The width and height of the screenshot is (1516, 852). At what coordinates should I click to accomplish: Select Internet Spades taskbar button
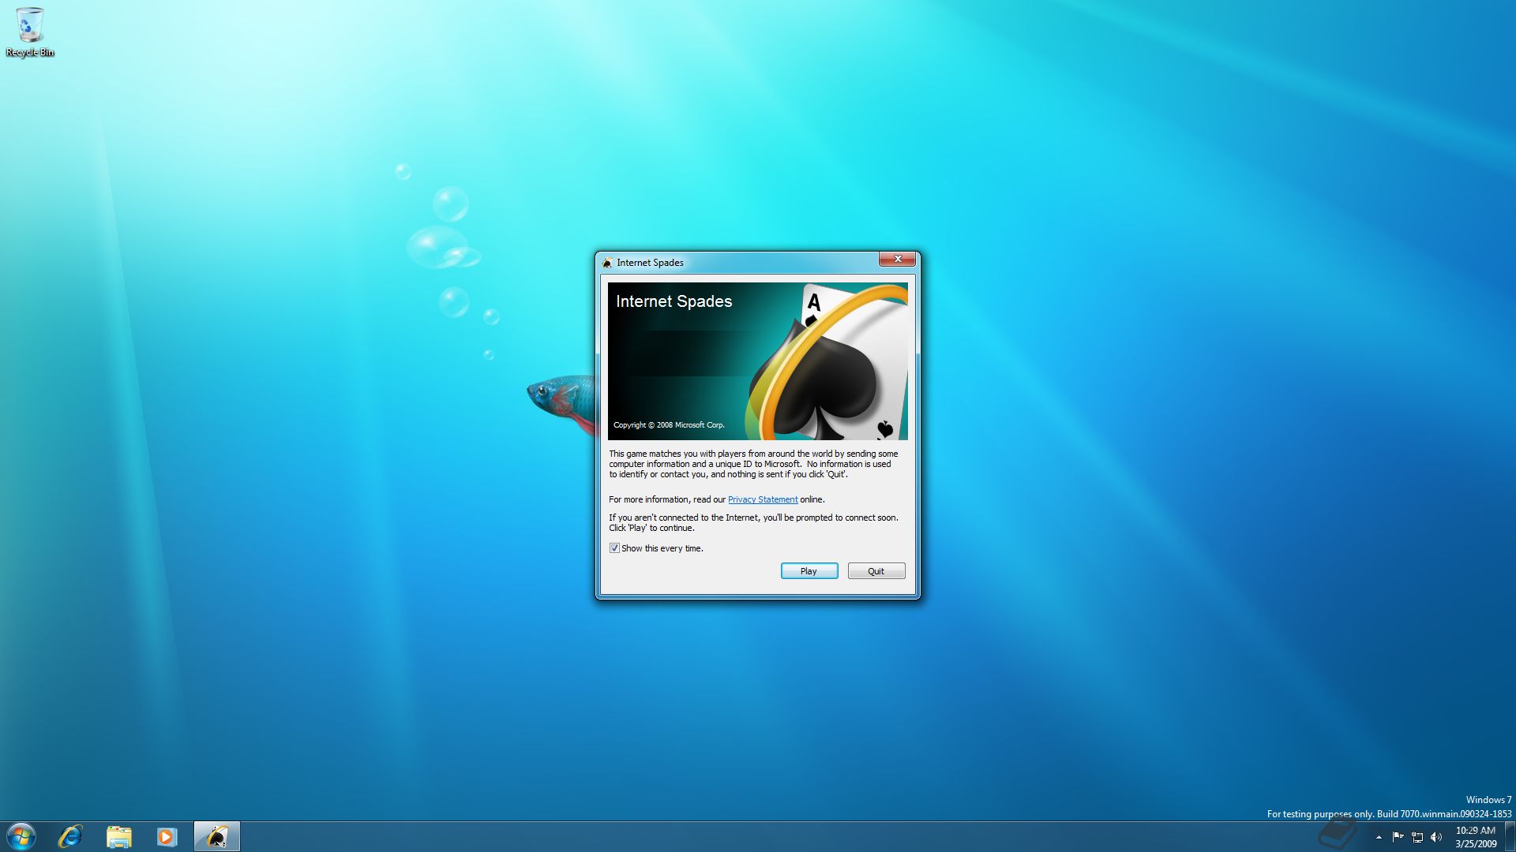click(x=216, y=836)
